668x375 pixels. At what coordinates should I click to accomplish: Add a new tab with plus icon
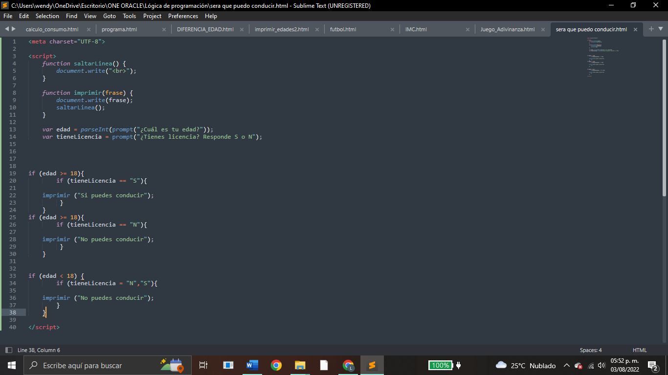(x=651, y=29)
